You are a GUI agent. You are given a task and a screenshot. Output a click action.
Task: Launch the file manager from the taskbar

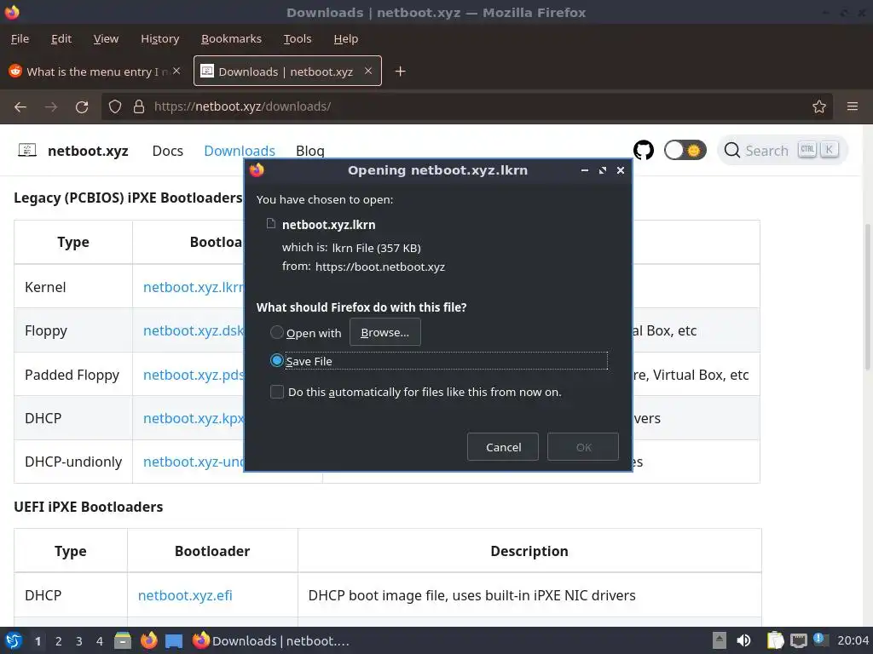pos(123,640)
